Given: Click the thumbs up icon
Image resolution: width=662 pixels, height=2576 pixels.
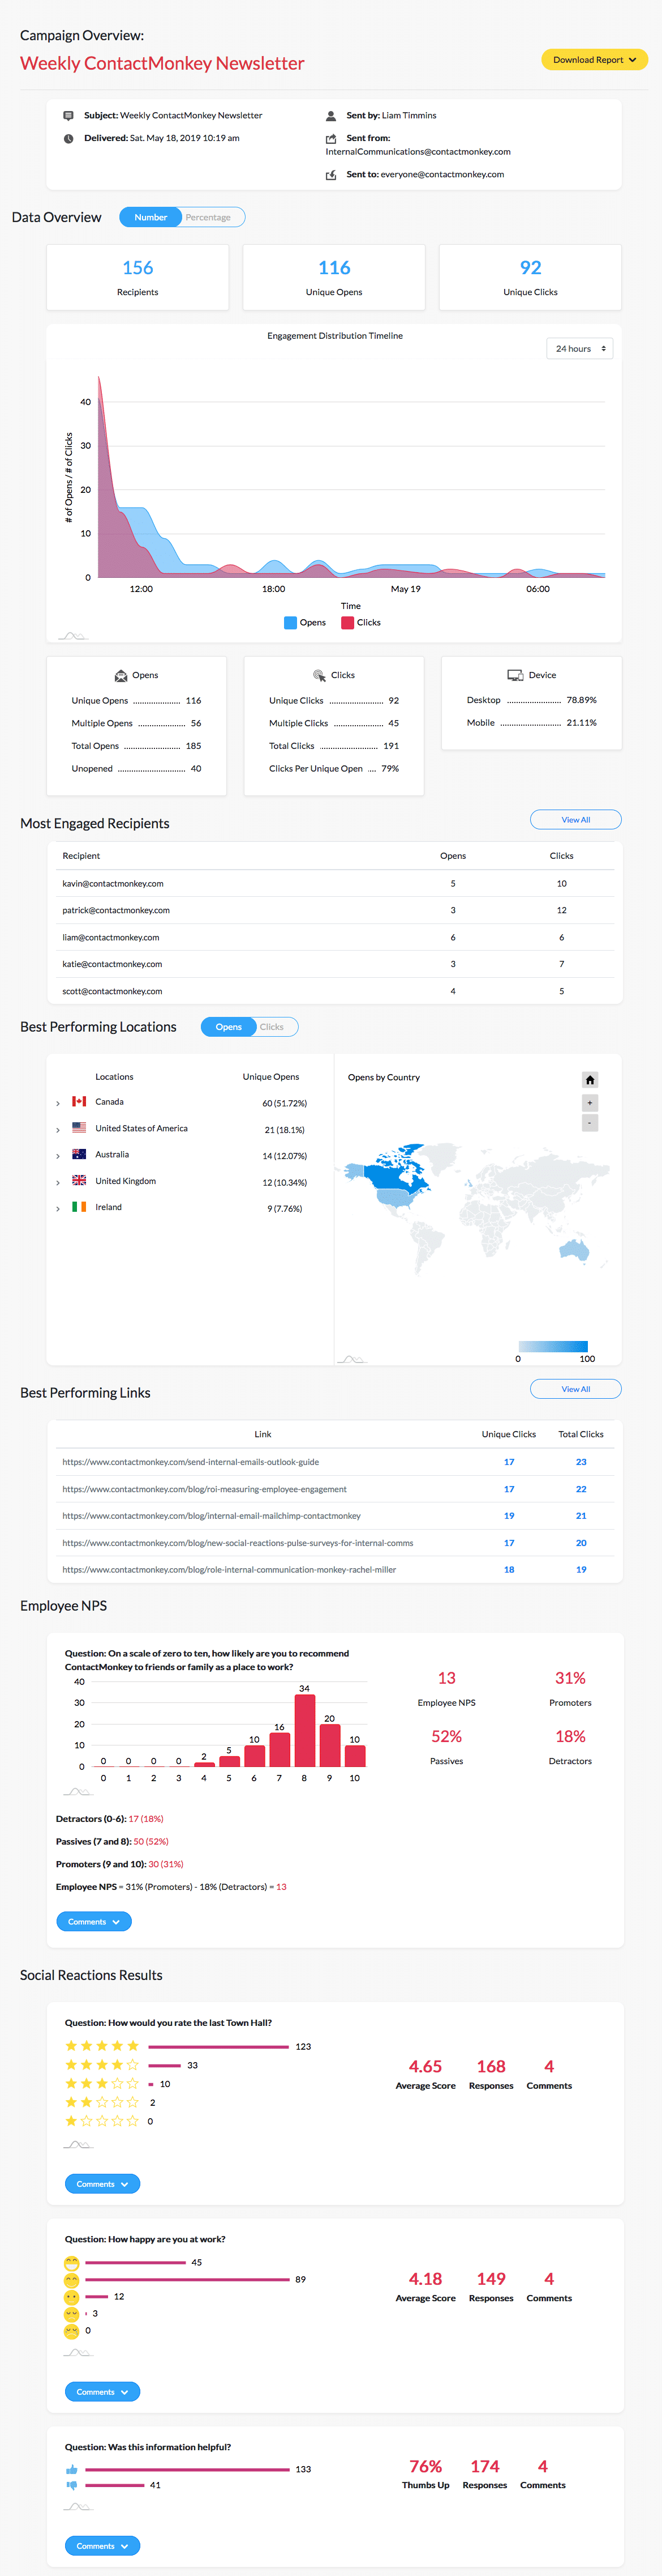Looking at the screenshot, I should tap(72, 2469).
